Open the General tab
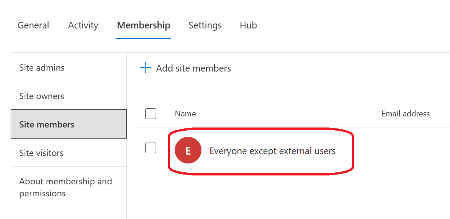The width and height of the screenshot is (450, 219). point(33,25)
